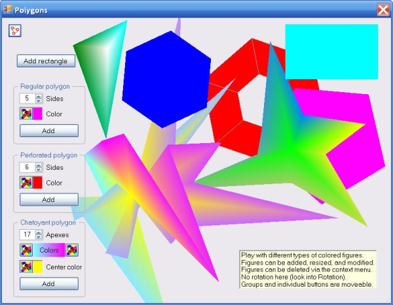The height and width of the screenshot is (305, 393).
Task: Open color picker icon in Regular polygon group
Action: pyautogui.click(x=26, y=114)
